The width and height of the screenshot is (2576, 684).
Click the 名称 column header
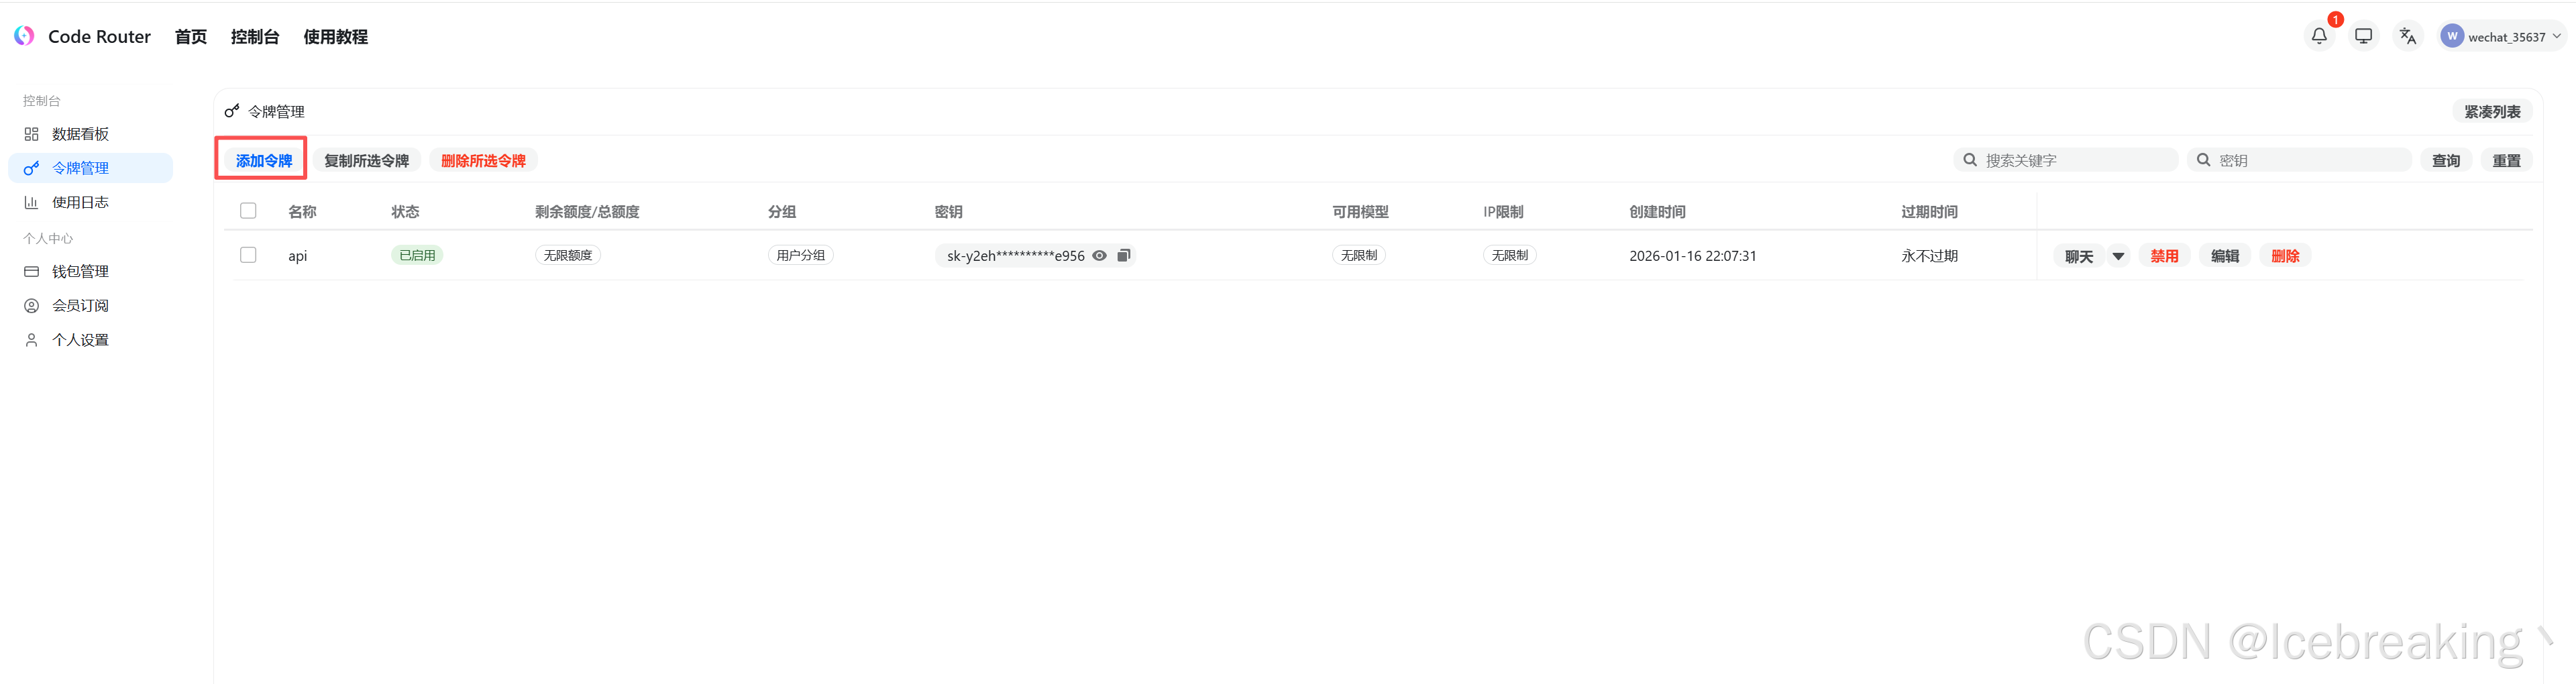(x=302, y=212)
